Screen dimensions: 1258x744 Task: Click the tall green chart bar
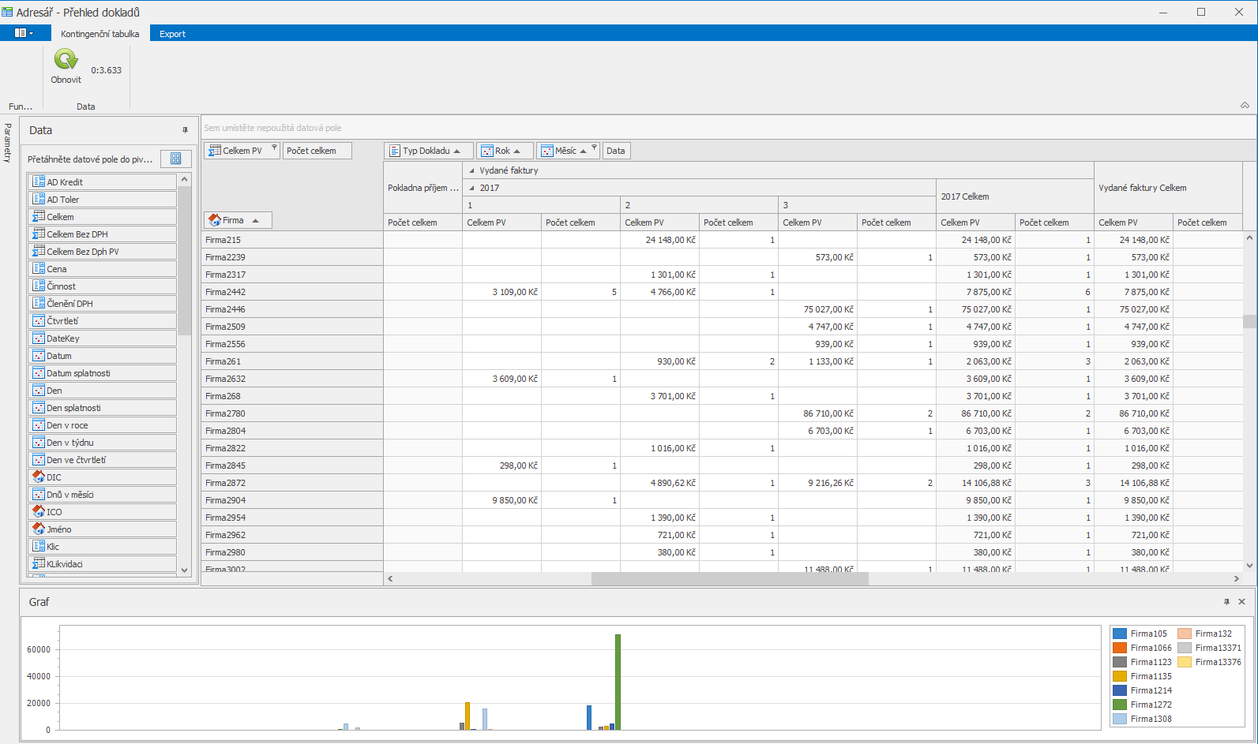(x=618, y=682)
